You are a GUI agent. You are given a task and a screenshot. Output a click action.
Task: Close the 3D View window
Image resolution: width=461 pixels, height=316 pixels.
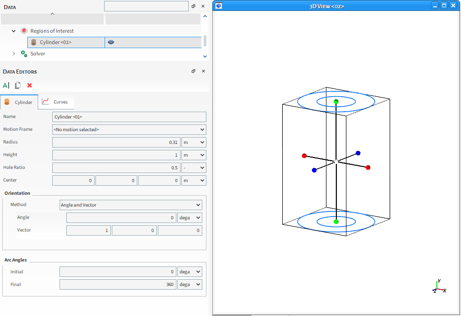pyautogui.click(x=453, y=5)
